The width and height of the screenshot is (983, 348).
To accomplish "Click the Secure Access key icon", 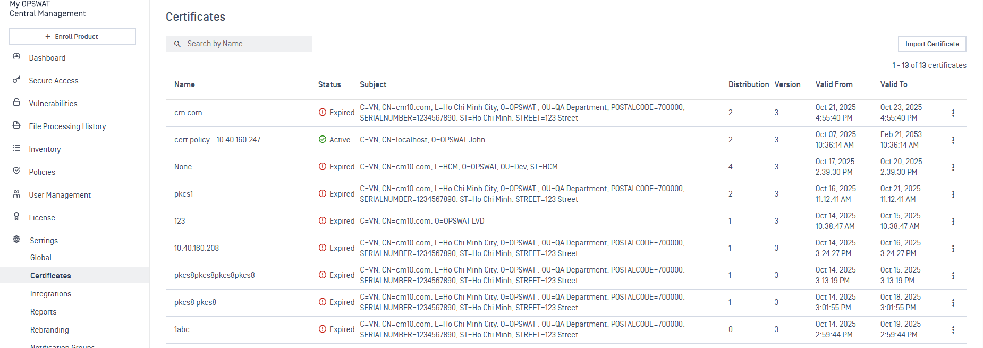I will point(16,80).
